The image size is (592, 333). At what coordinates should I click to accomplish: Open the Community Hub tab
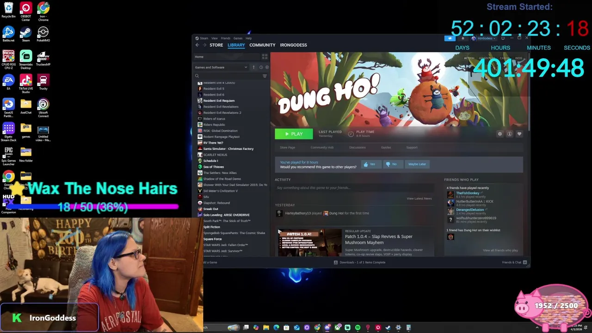click(322, 148)
